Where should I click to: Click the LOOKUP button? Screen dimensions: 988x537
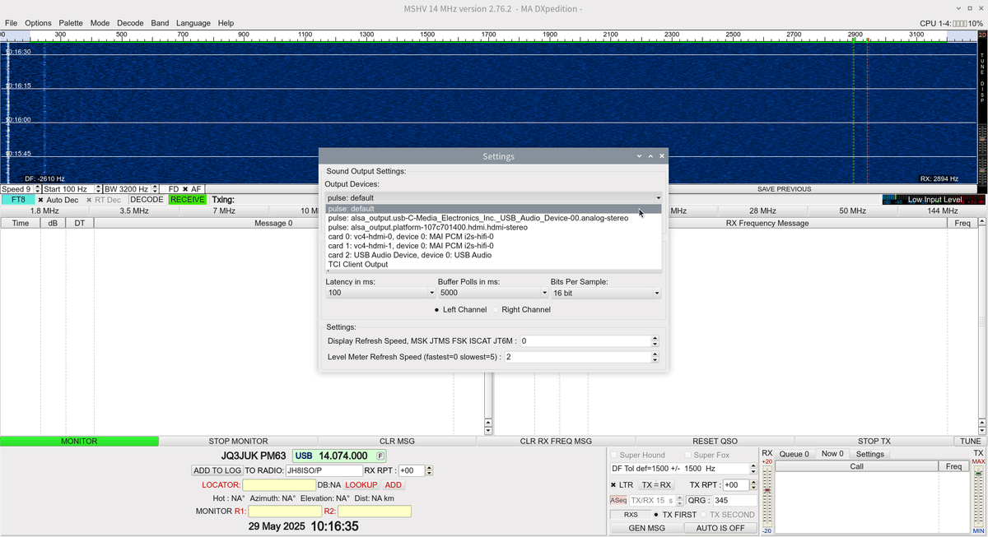361,484
